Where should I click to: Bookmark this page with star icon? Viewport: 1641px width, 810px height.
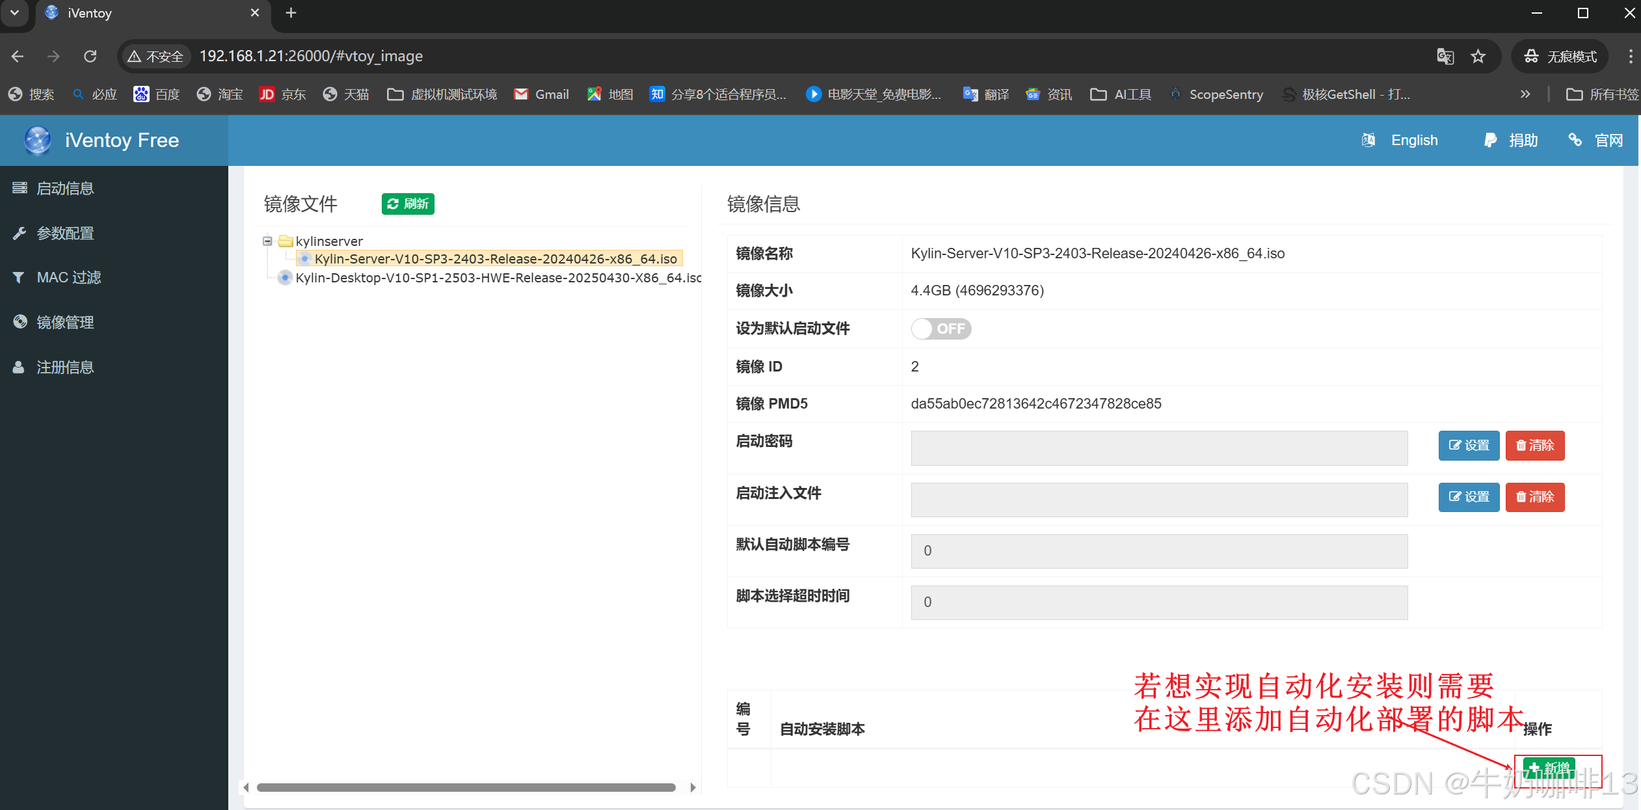pos(1478,57)
